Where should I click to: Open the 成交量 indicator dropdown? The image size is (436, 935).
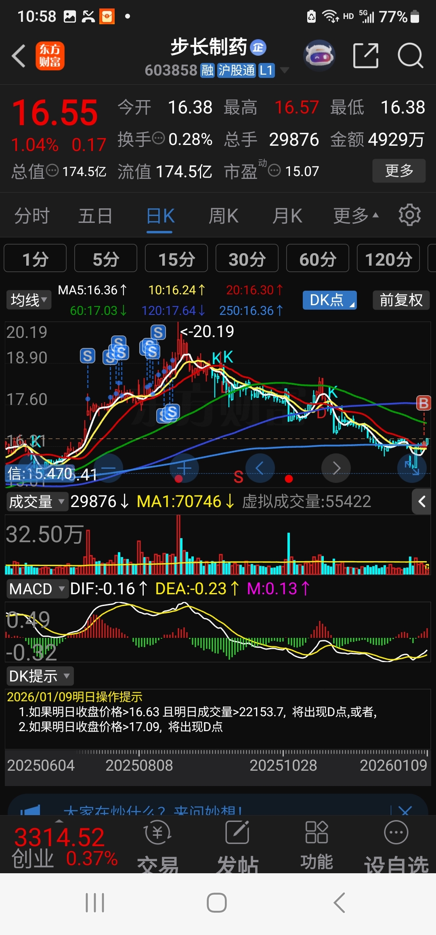(x=37, y=501)
